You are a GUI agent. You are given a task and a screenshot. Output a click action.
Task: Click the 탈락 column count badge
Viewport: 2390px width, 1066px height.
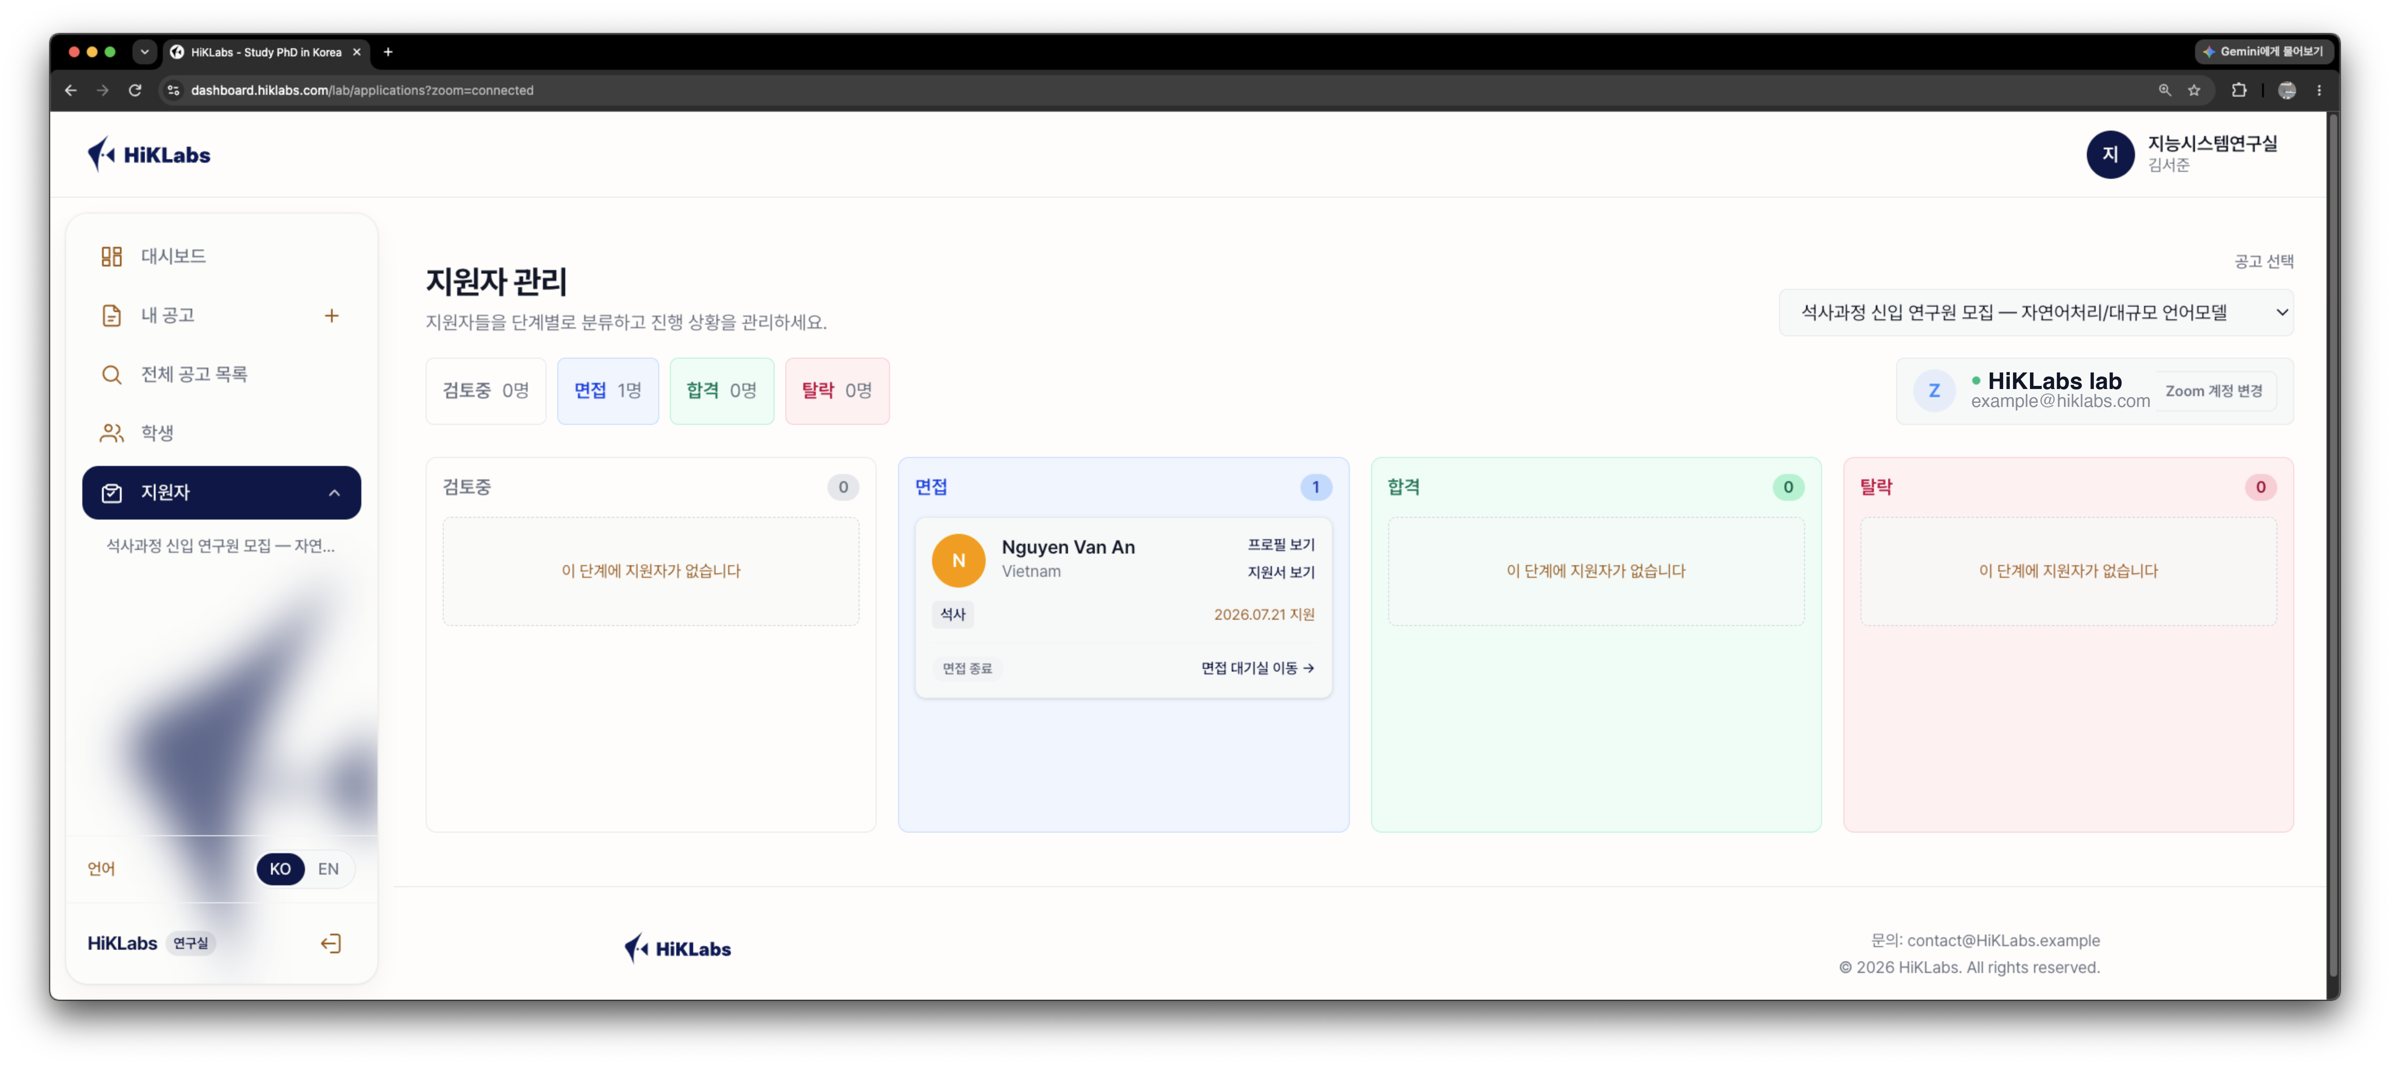tap(2260, 487)
